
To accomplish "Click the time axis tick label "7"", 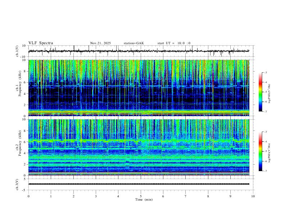I will click(186, 196).
